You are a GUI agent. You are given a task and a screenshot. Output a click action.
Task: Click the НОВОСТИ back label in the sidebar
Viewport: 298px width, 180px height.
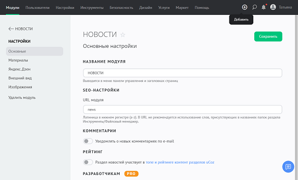click(x=24, y=29)
